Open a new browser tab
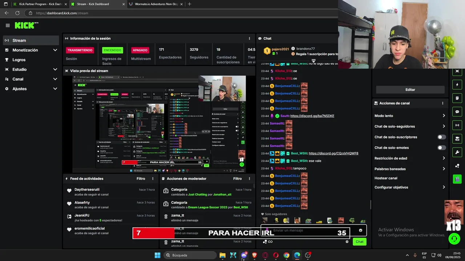 point(189,4)
